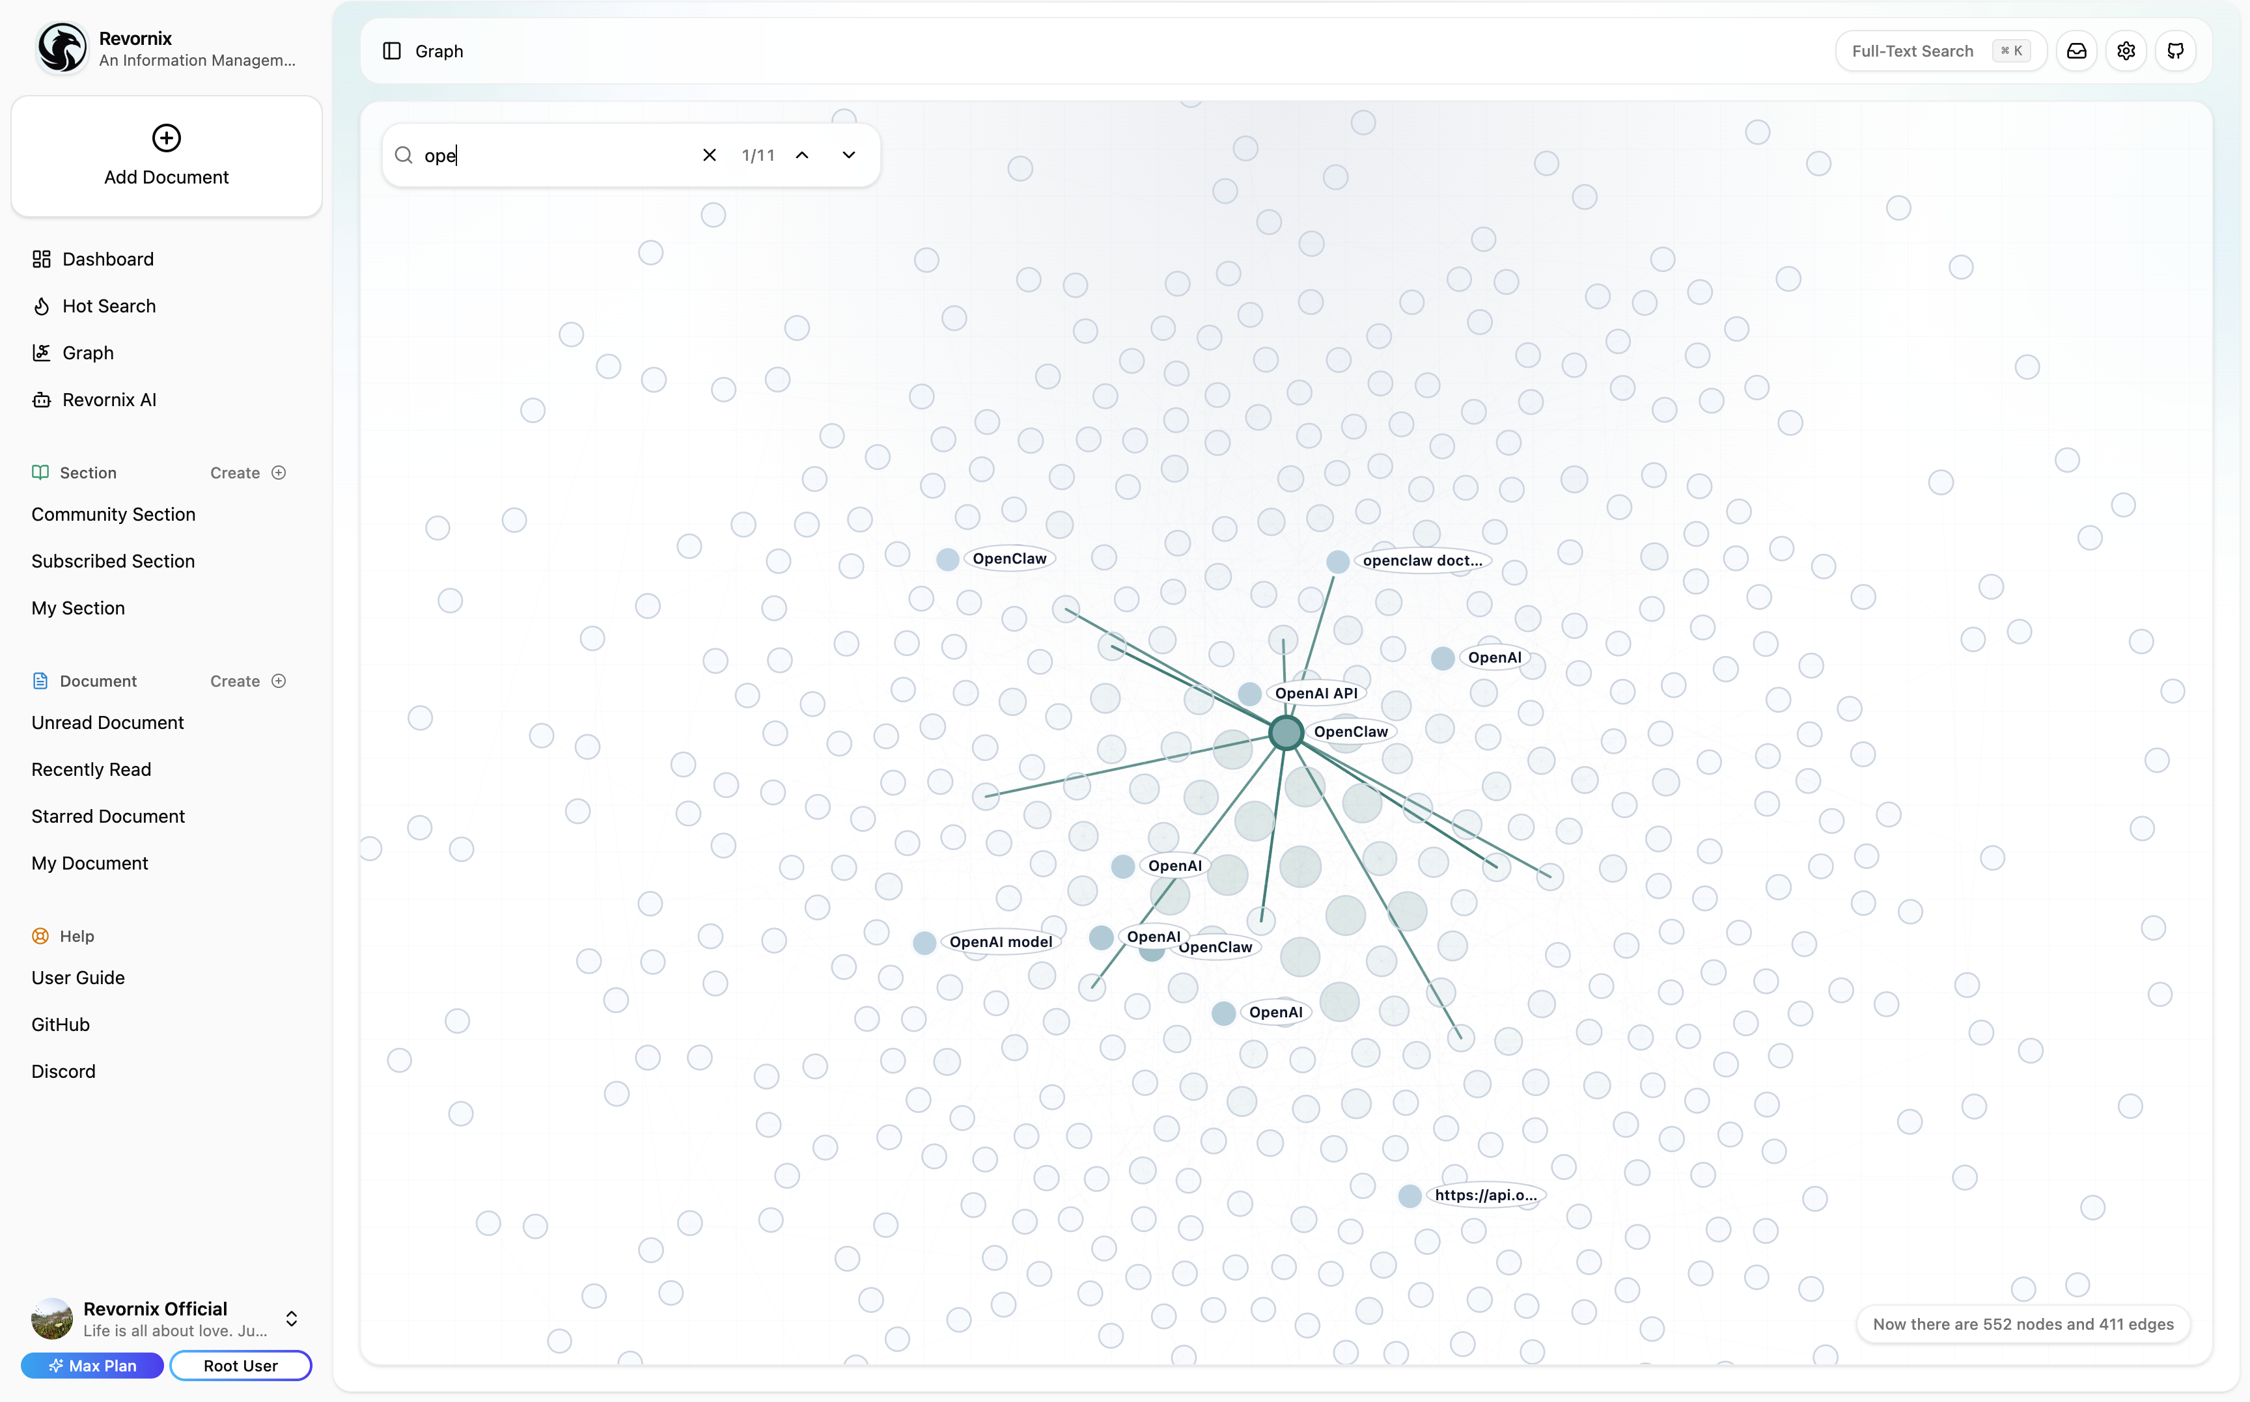Viewport: 2250px width, 1402px height.
Task: Expand the Revornix Official account switcher
Action: click(291, 1319)
